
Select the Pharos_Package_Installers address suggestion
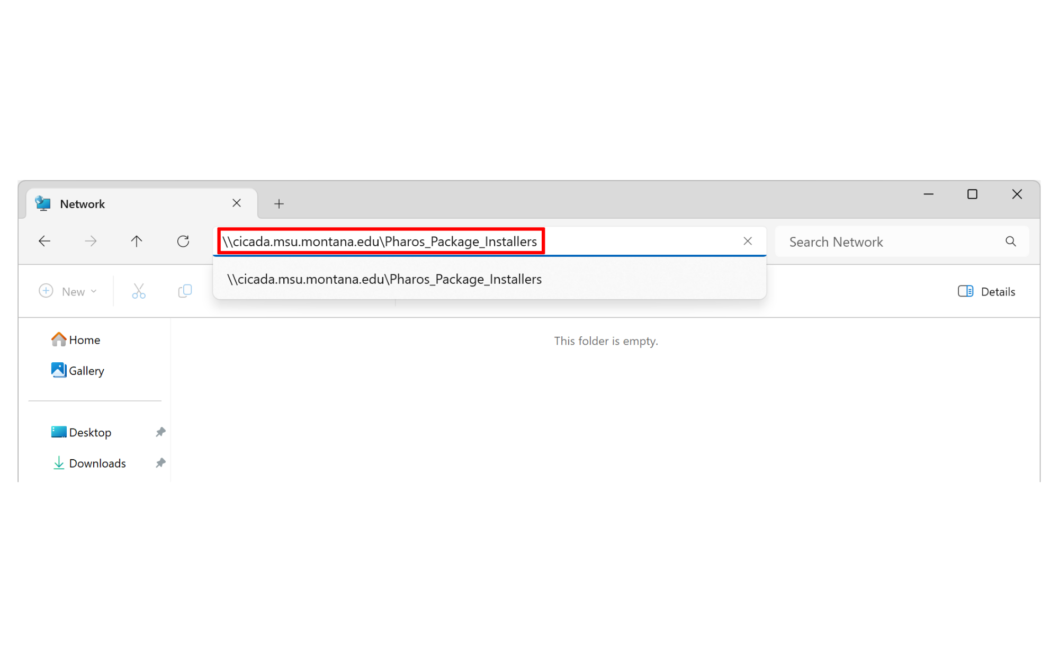coord(384,279)
